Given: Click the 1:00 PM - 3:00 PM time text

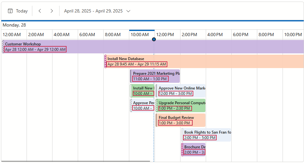Looking at the screenshot, I should (x=175, y=123).
